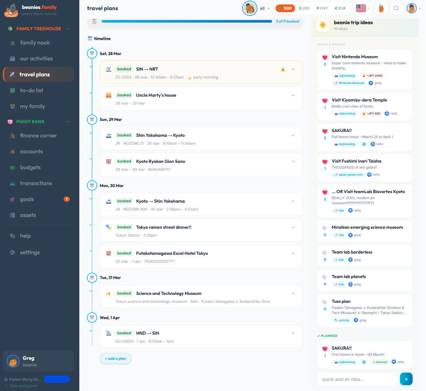Unlike the Visit Nintendo Museum heart
426x391 pixels.
click(325, 58)
